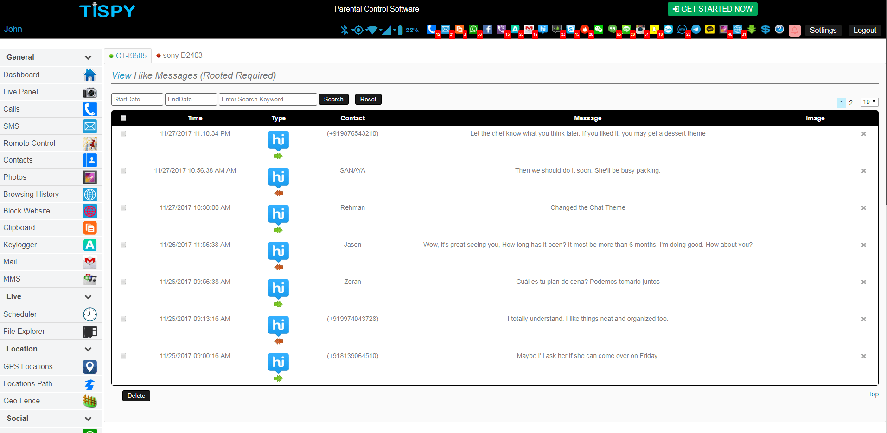The width and height of the screenshot is (887, 433).
Task: Open Geo Fence in the sidebar
Action: tap(51, 401)
